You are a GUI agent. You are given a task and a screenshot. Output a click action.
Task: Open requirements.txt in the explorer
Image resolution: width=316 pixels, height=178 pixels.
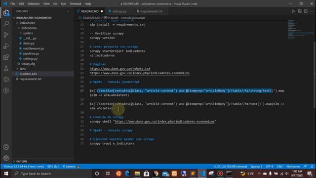(30, 79)
